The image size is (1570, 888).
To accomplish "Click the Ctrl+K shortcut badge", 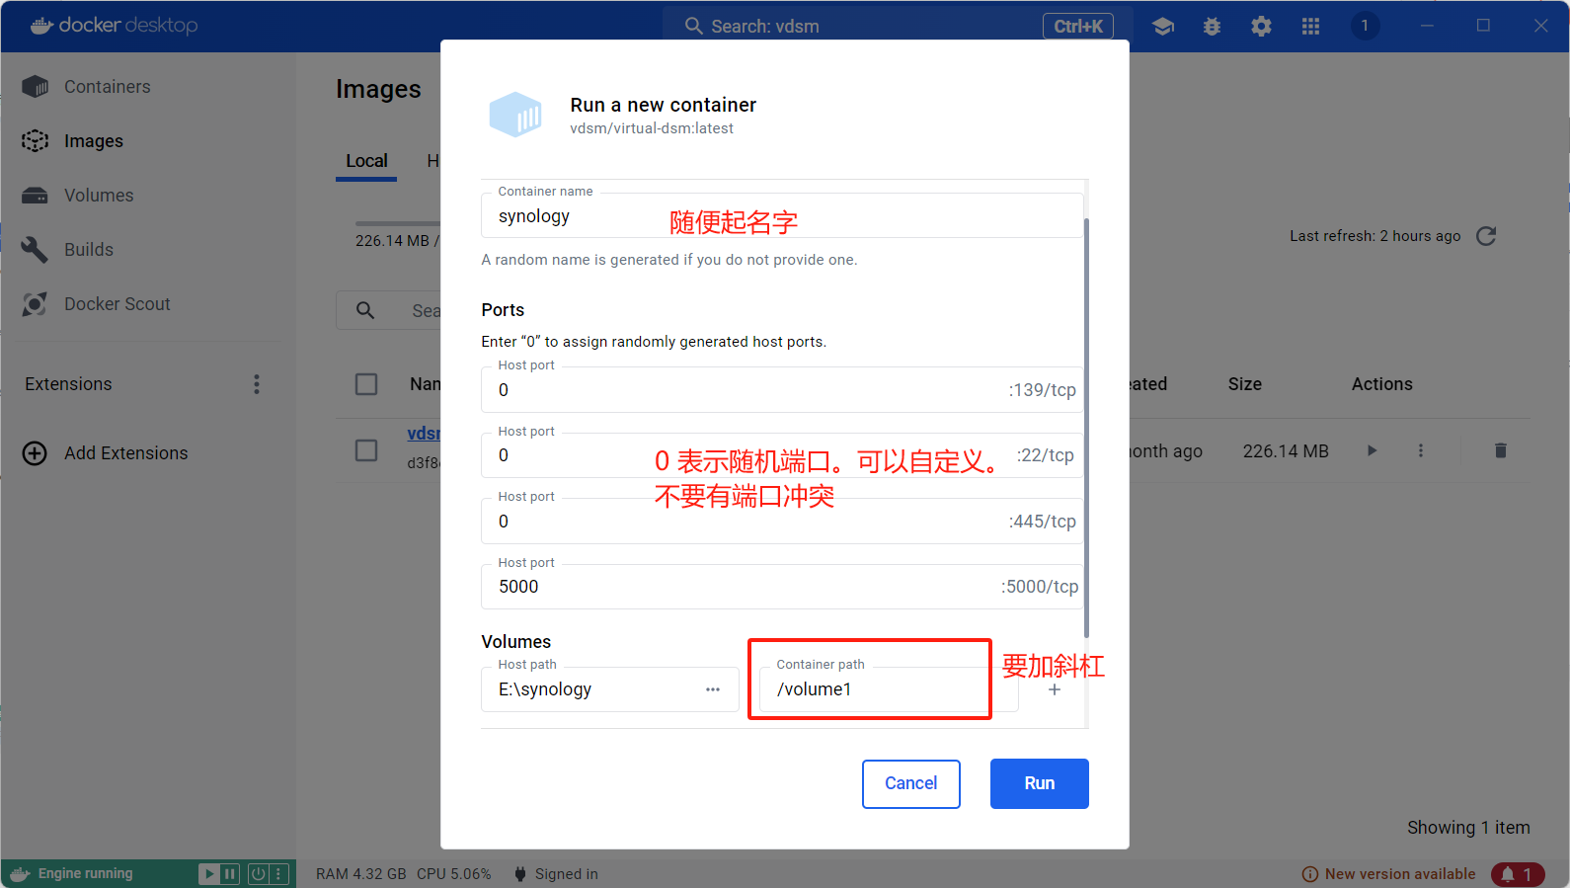I will tap(1078, 27).
